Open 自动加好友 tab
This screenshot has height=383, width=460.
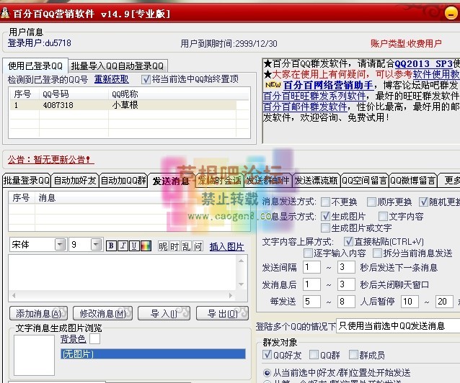(75, 181)
